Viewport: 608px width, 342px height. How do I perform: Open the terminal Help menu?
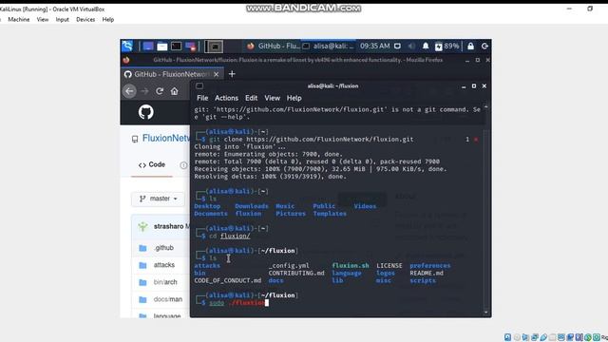294,98
